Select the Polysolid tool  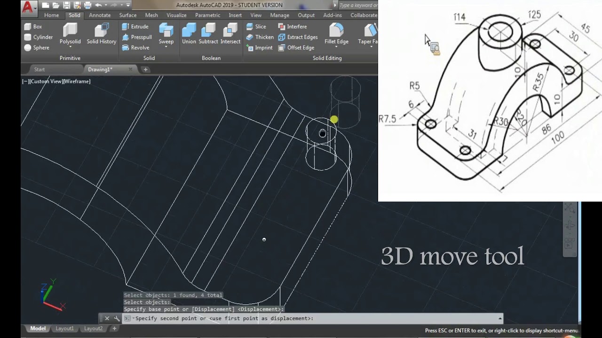[70, 33]
